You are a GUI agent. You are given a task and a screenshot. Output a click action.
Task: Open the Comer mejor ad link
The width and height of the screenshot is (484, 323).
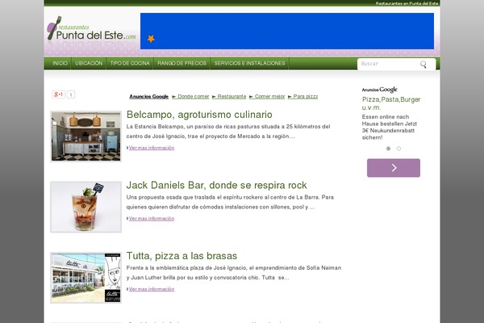(x=267, y=96)
